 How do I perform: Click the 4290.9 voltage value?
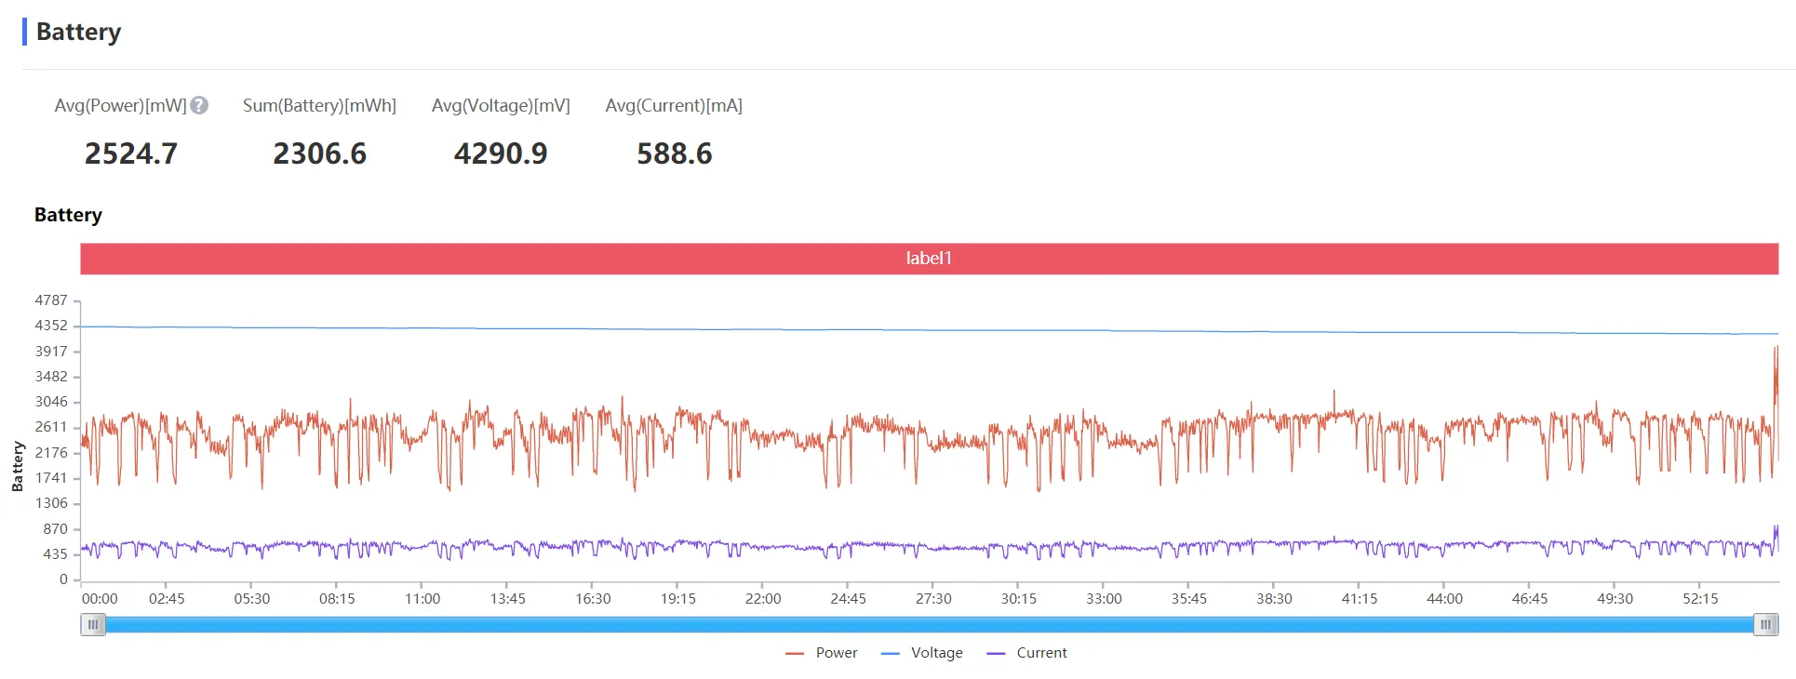pos(501,153)
